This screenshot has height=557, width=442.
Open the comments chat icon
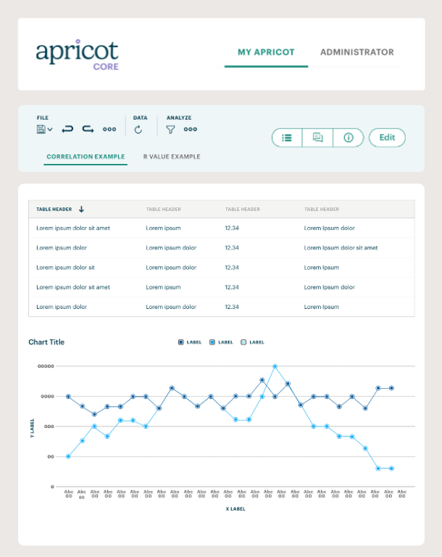point(317,138)
